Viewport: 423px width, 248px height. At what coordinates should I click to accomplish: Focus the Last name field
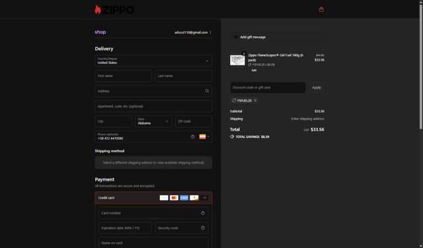[184, 76]
